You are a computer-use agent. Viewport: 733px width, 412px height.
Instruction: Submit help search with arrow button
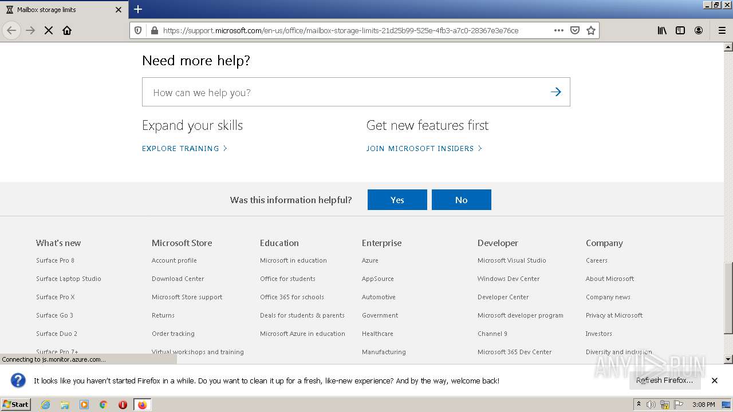click(x=555, y=92)
